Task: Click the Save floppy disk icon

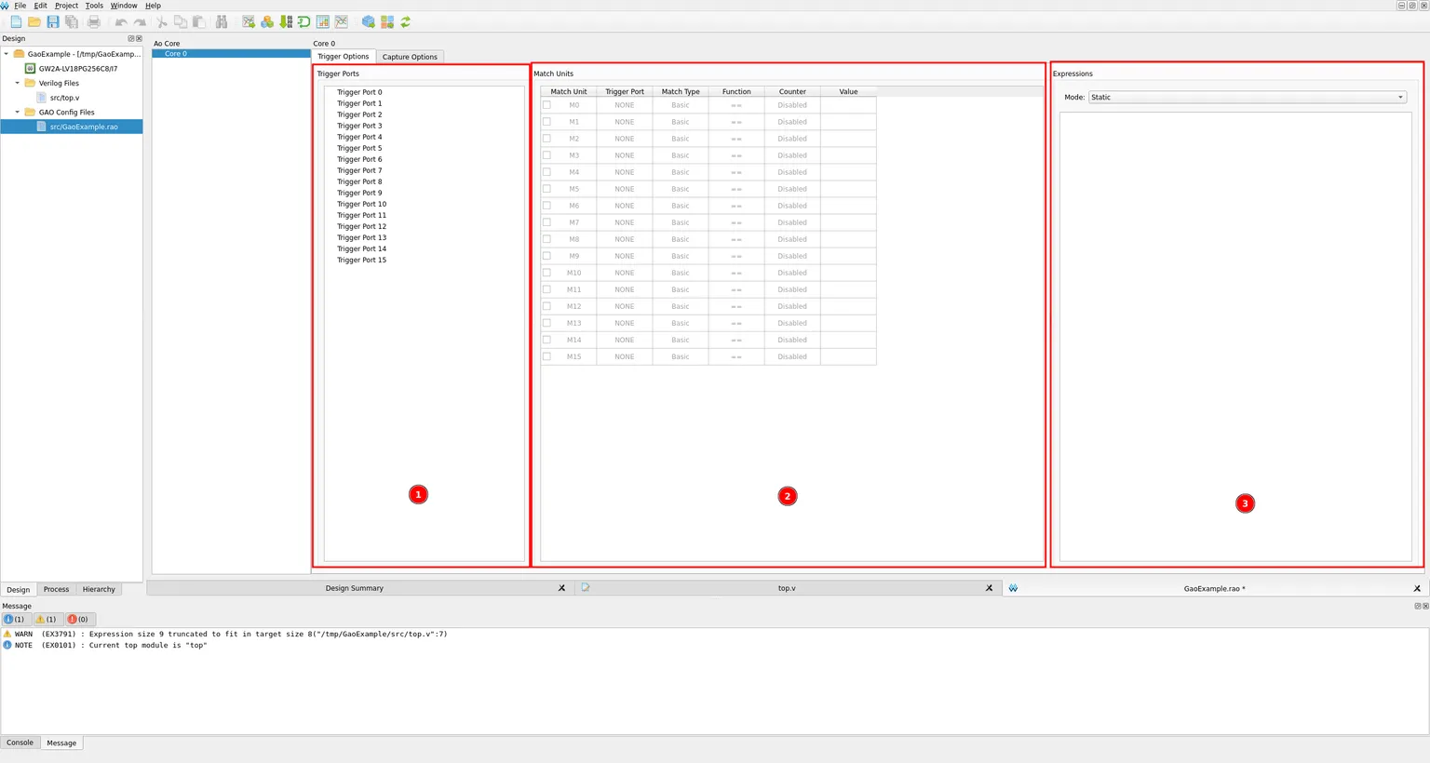Action: tap(53, 21)
